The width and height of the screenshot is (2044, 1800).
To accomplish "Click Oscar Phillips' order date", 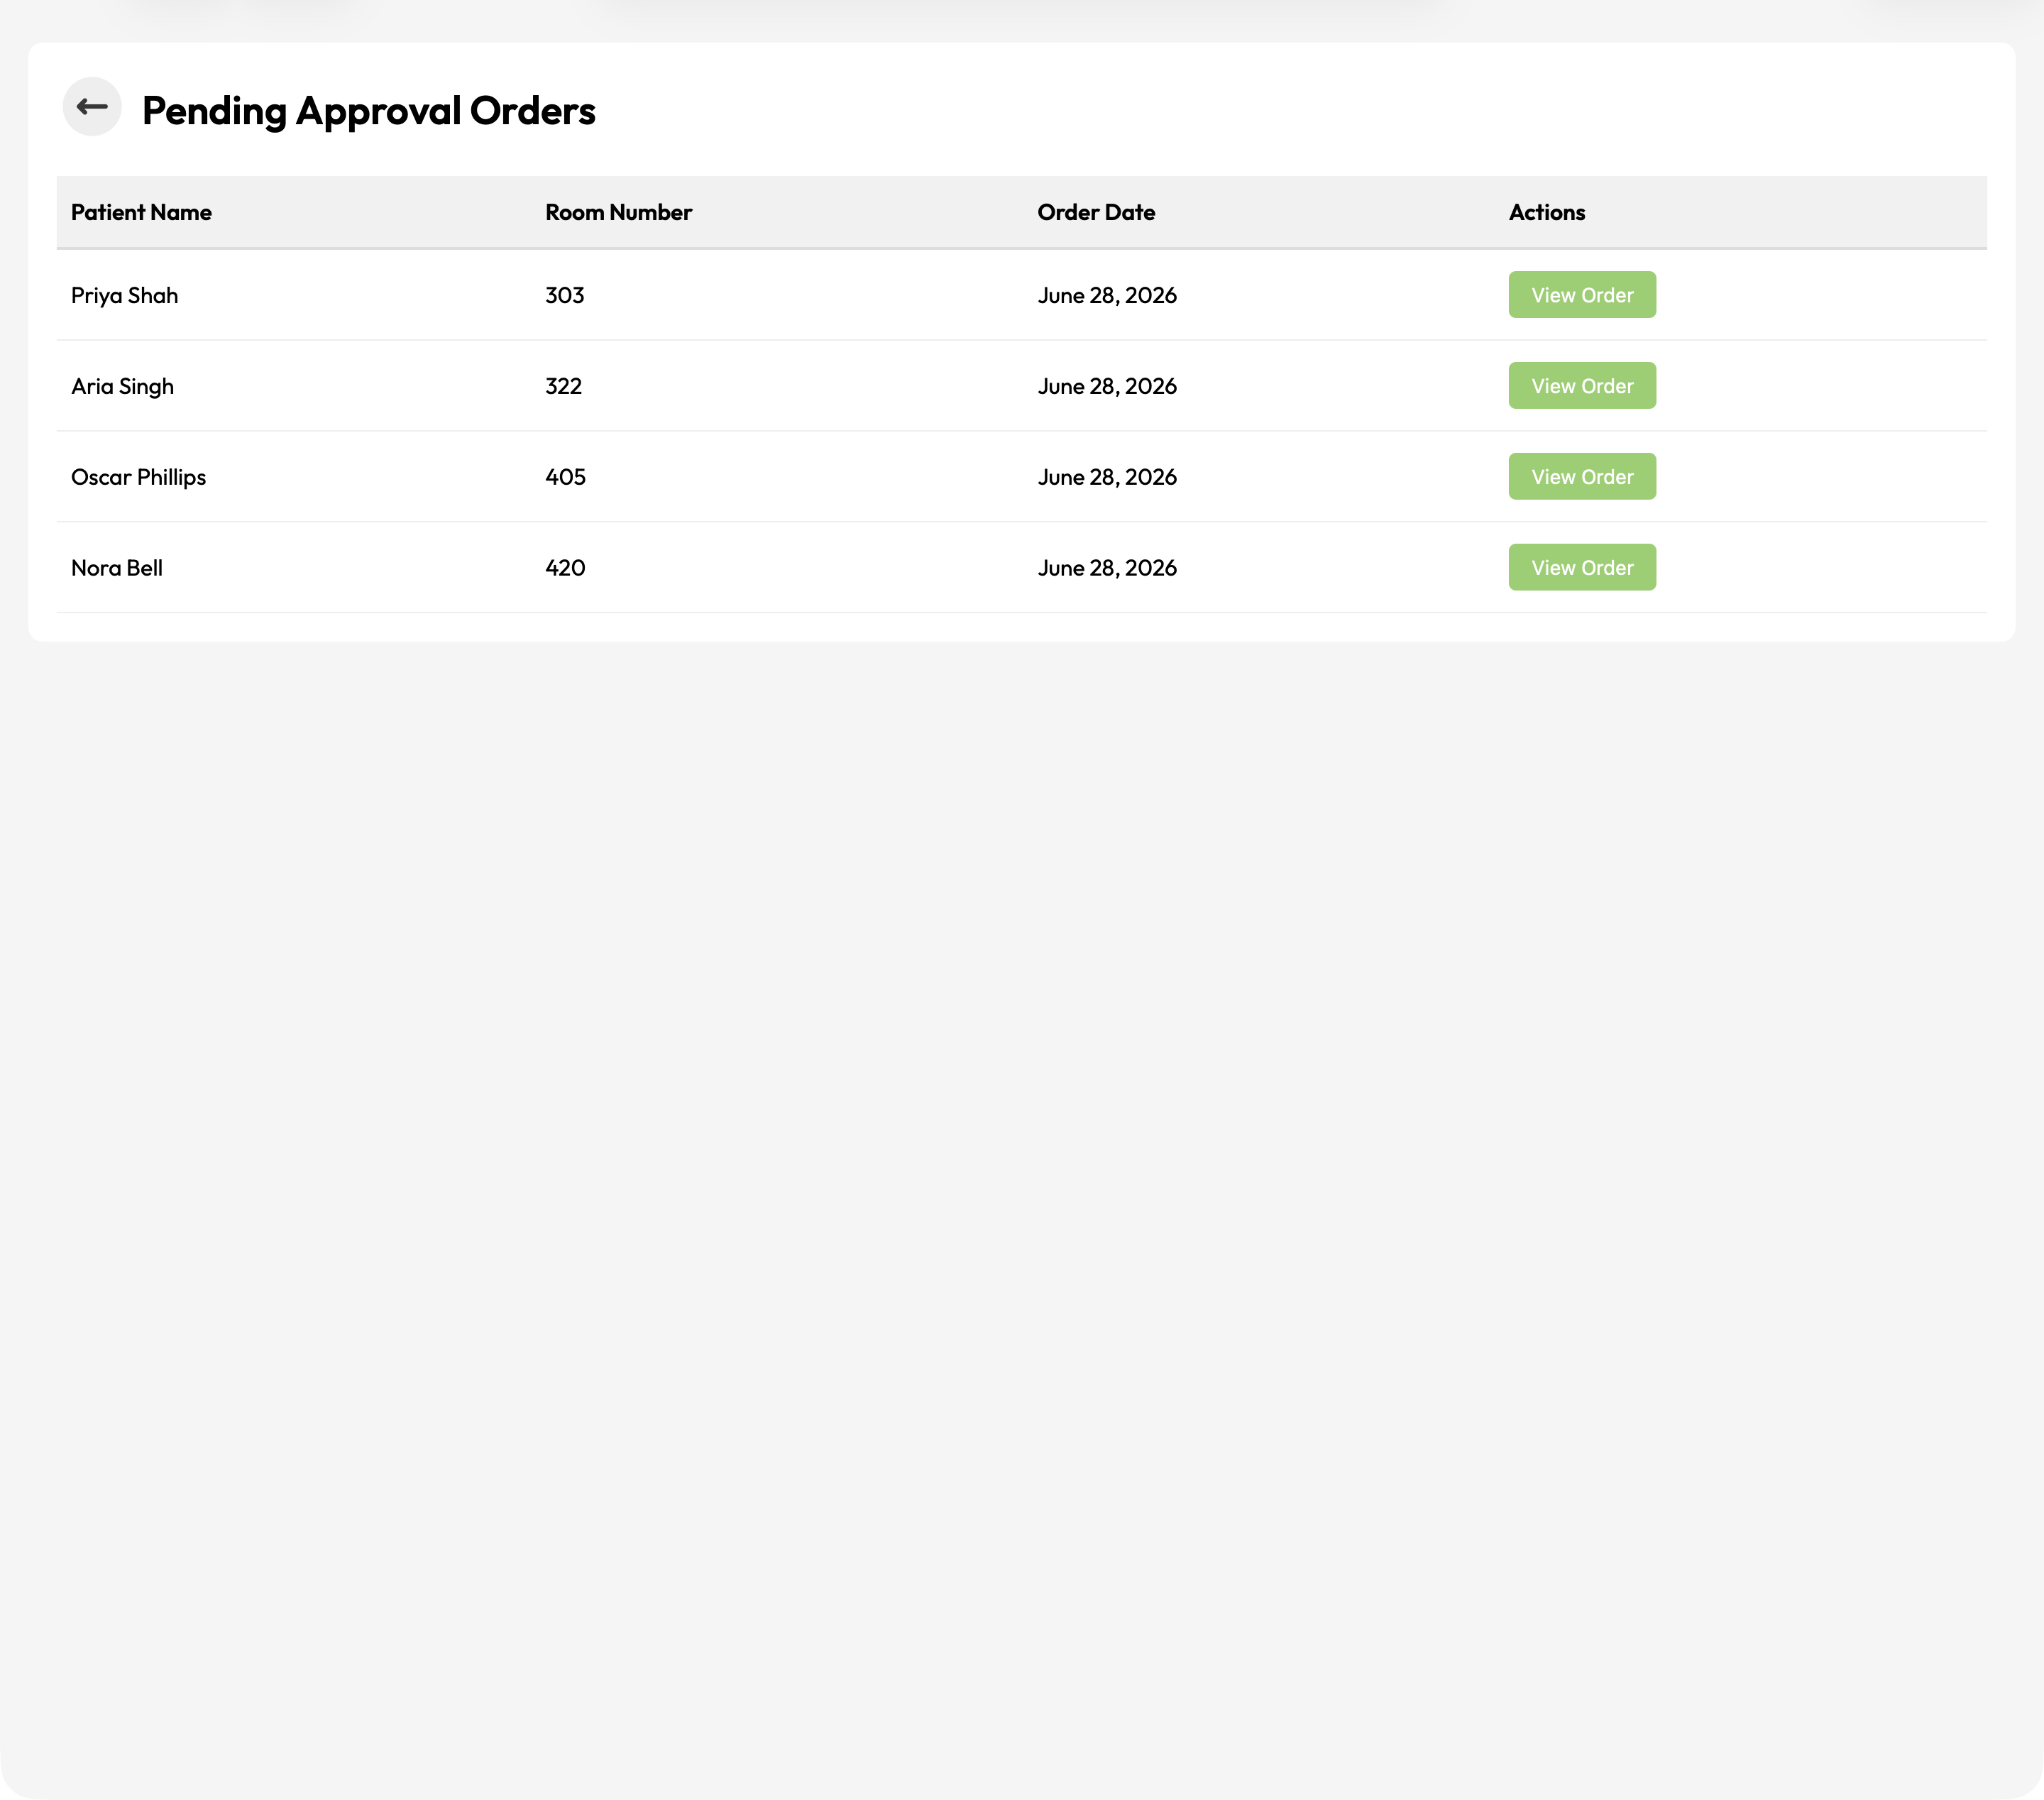I will [x=1107, y=478].
